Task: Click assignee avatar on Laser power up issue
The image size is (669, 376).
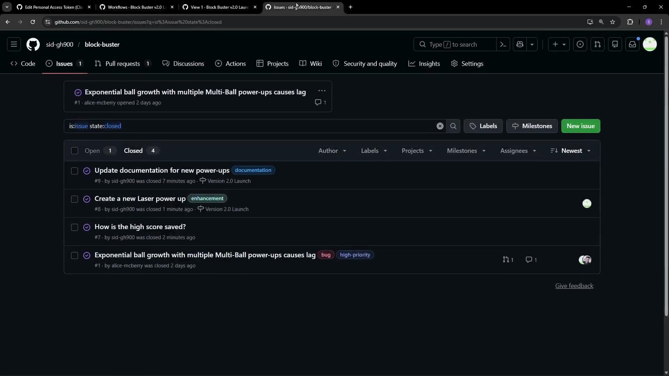Action: tap(587, 204)
